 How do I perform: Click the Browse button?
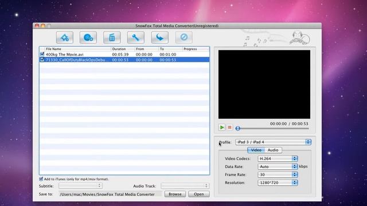point(175,194)
